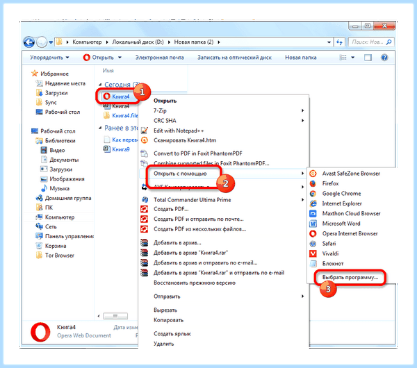Choose Добавить в архив "Книга4.rar"

coord(190,253)
